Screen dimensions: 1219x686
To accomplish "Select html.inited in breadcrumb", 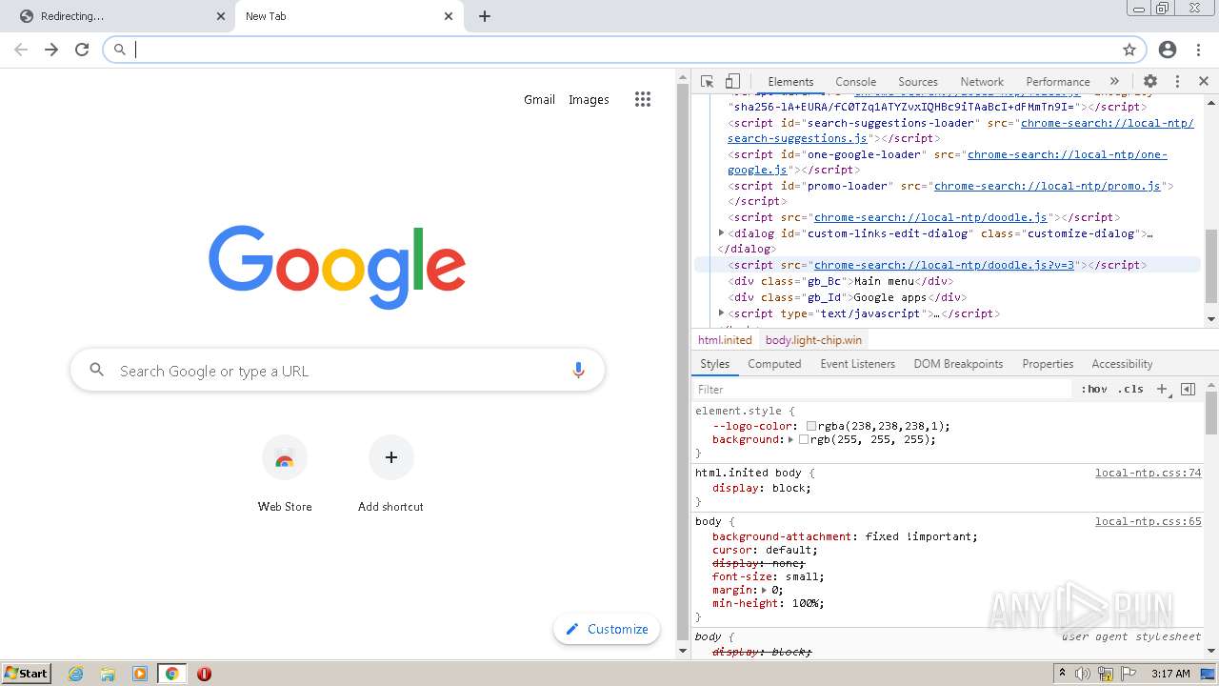I will pos(725,340).
